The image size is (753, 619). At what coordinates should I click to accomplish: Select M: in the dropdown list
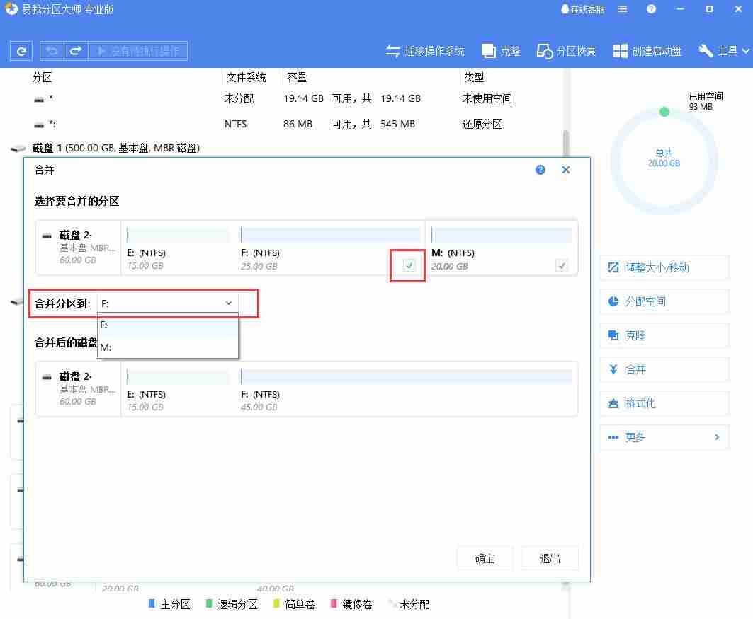(x=168, y=347)
